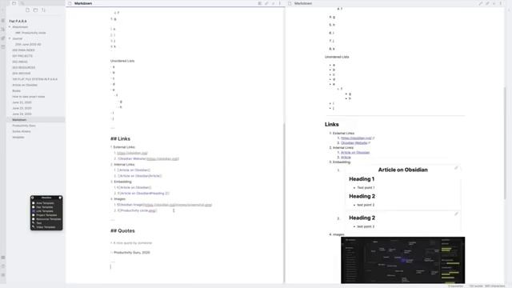Image resolution: width=512 pixels, height=288 pixels.
Task: Open the Productivity Guru note
Action: pos(24,126)
